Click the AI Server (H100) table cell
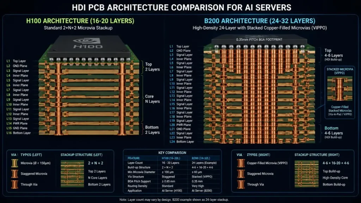Screen dimensions: 361x203 (172, 191)
